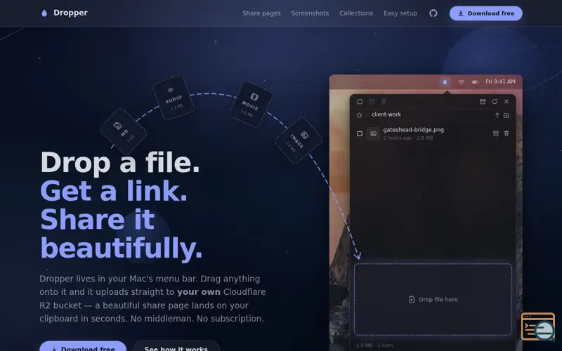Open the Share pages nav link
This screenshot has width=562, height=351.
tap(261, 13)
